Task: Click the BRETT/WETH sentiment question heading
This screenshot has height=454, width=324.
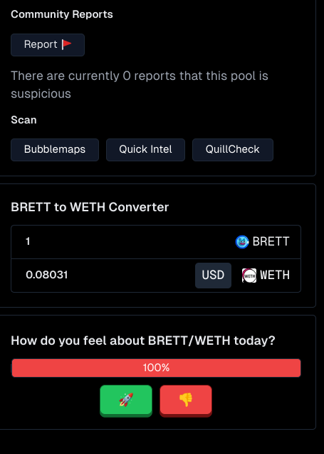Action: tap(143, 340)
